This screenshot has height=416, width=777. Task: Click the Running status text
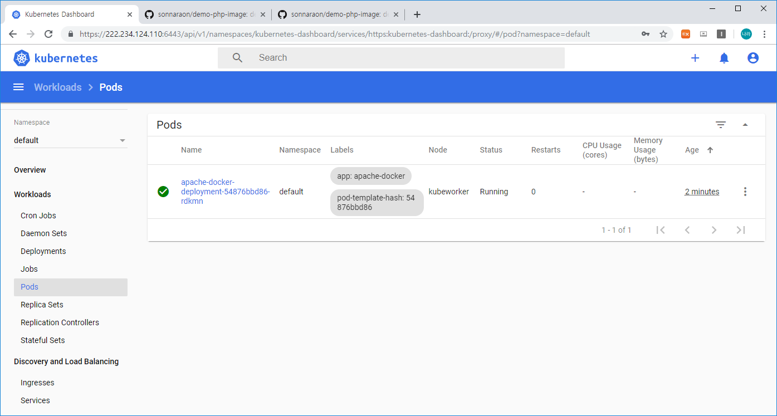pos(494,192)
